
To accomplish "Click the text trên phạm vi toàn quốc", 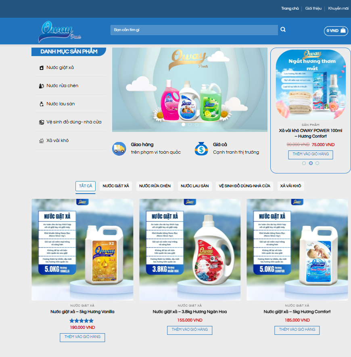I will pyautogui.click(x=156, y=152).
